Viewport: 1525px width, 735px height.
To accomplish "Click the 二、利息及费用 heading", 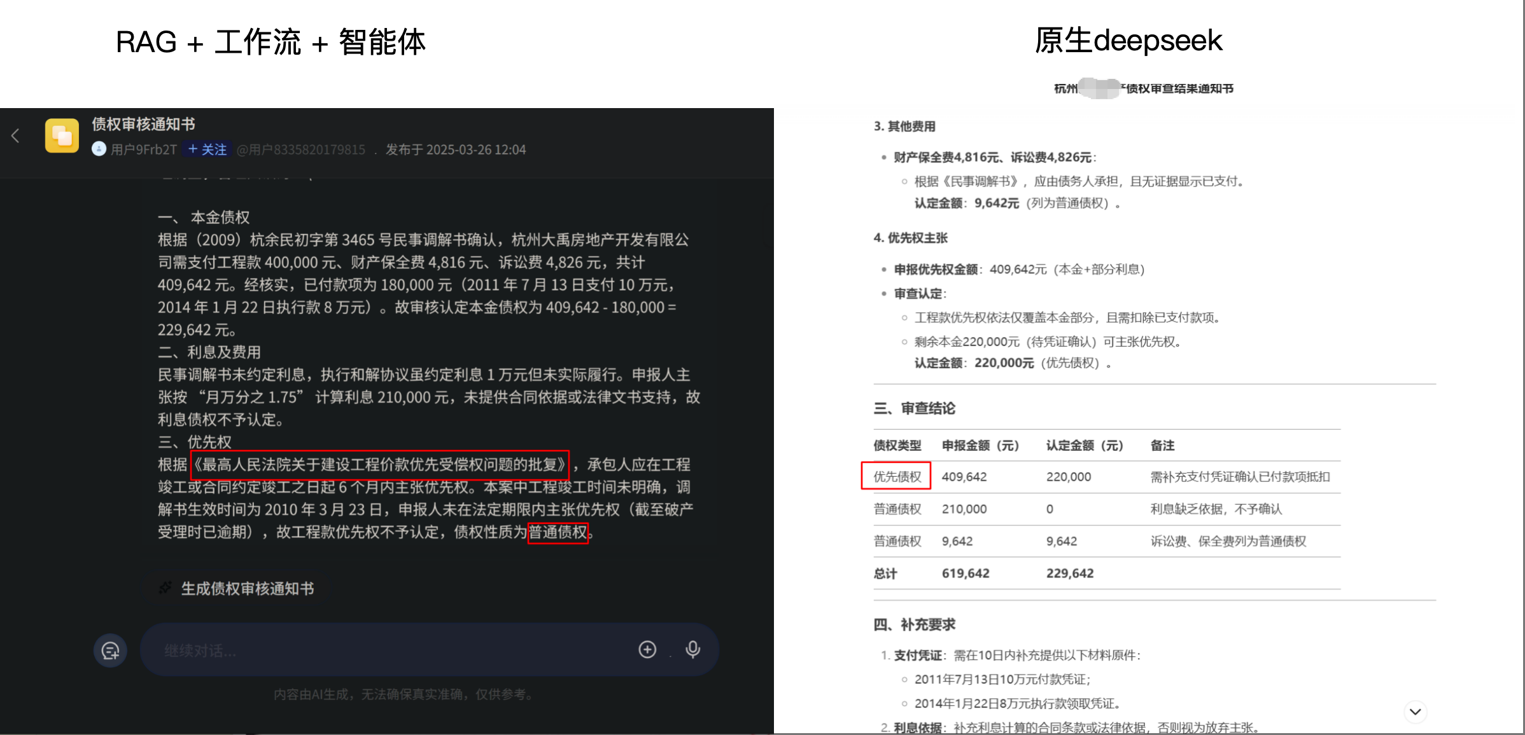I will [x=209, y=352].
